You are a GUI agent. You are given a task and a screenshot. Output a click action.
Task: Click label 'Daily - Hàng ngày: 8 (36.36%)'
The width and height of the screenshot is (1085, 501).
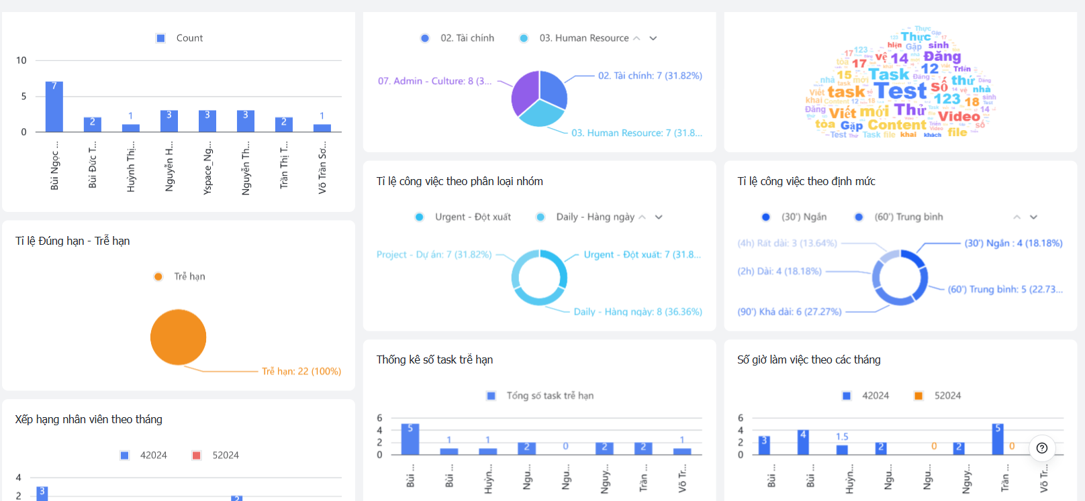(638, 312)
